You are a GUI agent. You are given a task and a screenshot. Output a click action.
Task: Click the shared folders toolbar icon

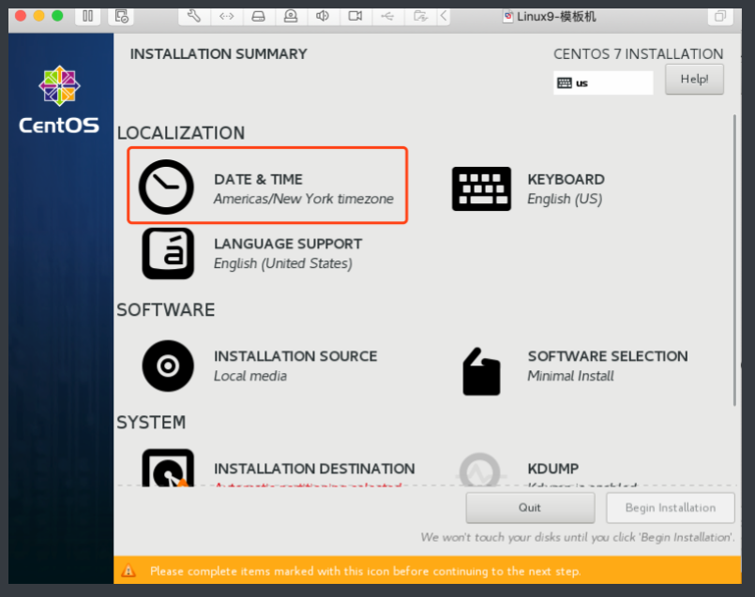tap(420, 16)
